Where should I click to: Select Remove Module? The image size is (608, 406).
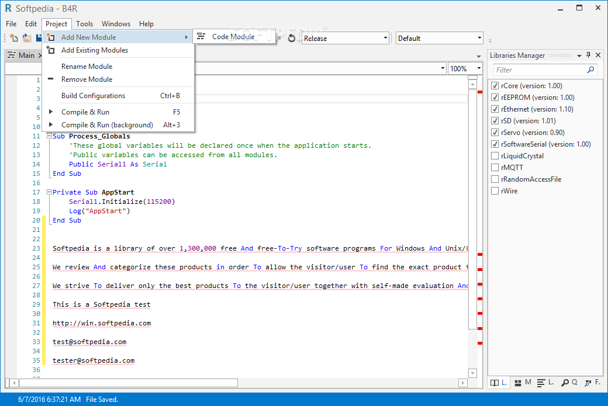(x=118, y=79)
